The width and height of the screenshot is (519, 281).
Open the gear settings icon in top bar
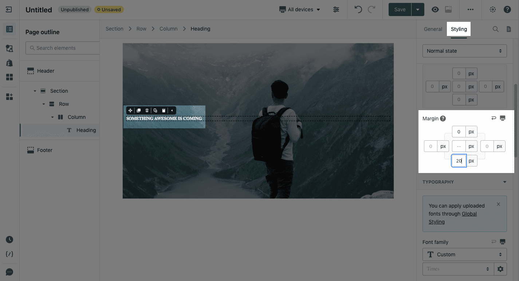(x=493, y=9)
